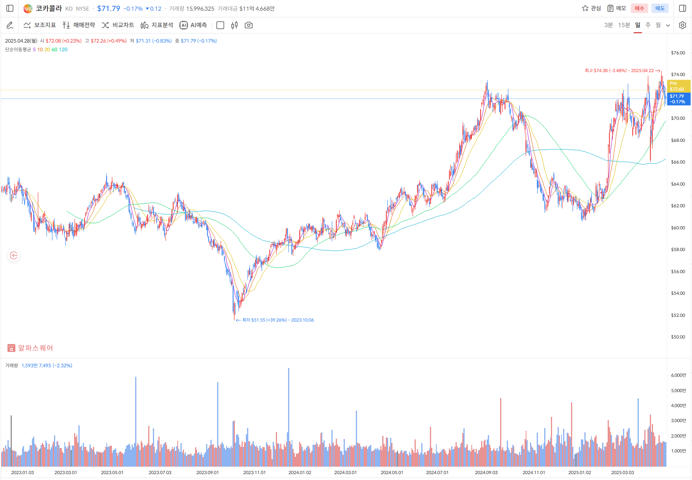Screen dimensions: 692x480
Task: Click $50.00 price axis label
Action: (678, 337)
